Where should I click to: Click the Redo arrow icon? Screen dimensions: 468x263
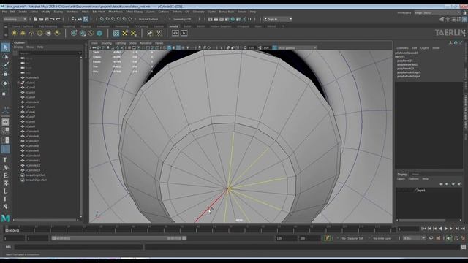click(58, 19)
